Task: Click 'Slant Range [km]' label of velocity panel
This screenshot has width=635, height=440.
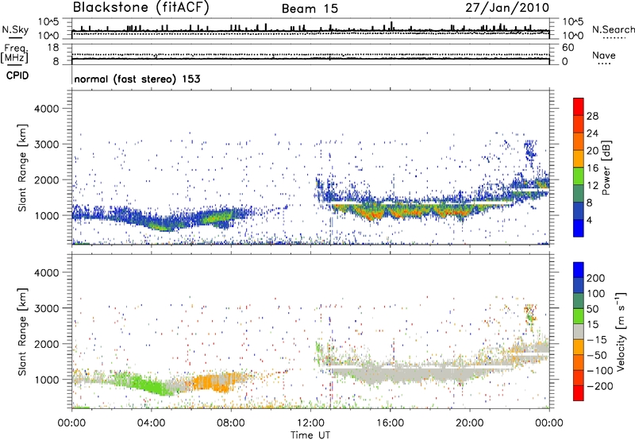Action: click(22, 331)
